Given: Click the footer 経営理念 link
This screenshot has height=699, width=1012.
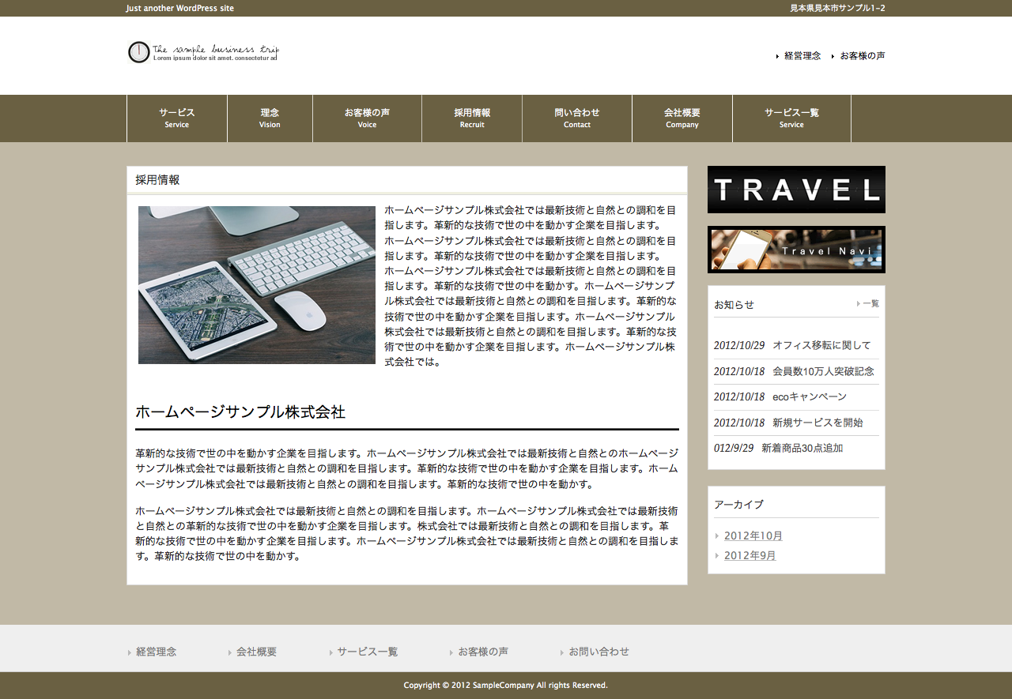Looking at the screenshot, I should (157, 652).
